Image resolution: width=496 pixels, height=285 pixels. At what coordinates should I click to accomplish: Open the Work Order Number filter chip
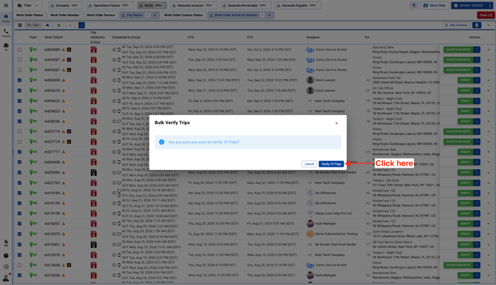pos(65,16)
